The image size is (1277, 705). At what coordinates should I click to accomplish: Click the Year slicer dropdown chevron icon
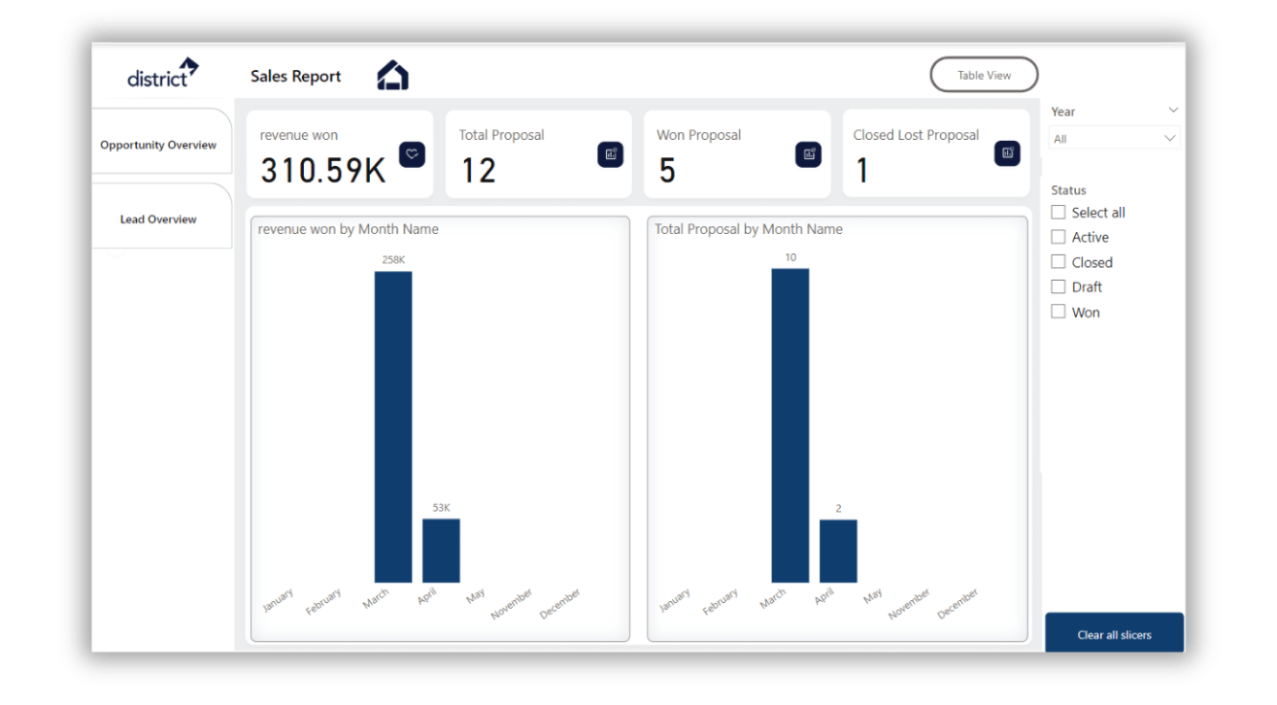pyautogui.click(x=1171, y=110)
